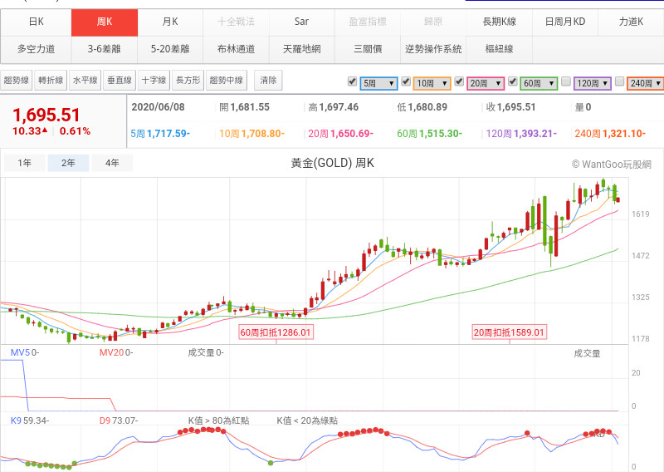
Task: Switch to the 月K monthly chart tab
Action: pos(170,22)
